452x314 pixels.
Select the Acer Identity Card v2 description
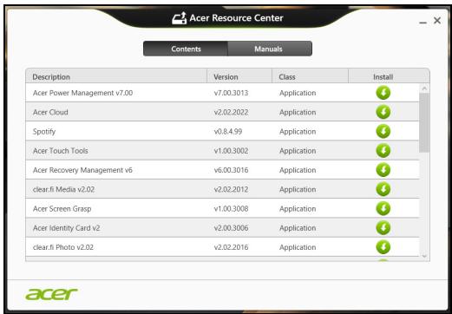[66, 228]
